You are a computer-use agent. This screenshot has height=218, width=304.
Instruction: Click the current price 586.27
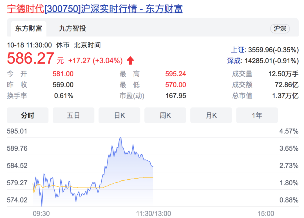(30, 58)
